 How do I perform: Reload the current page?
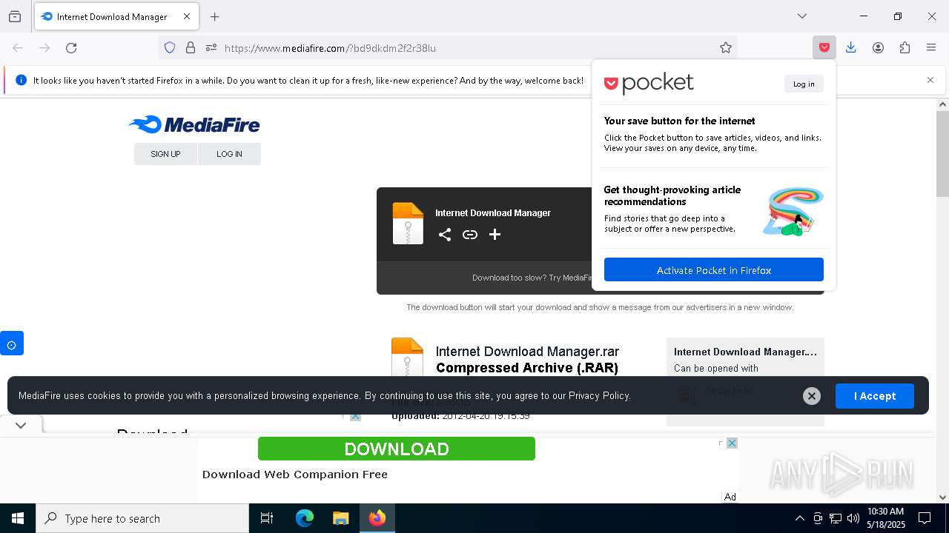pos(71,47)
